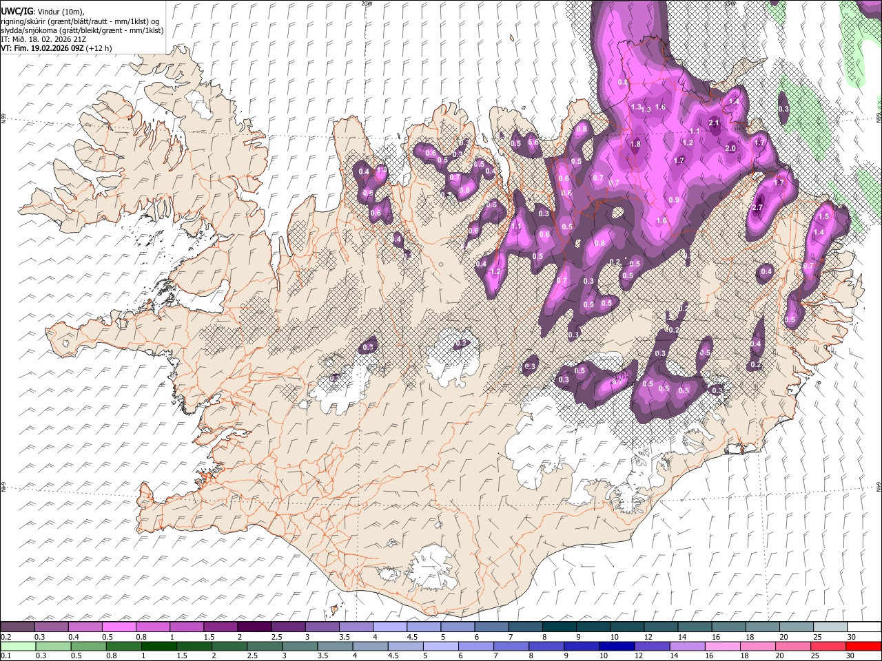
Task: Pick the light pink 16–18 lower legend swatch
Action: point(721,646)
